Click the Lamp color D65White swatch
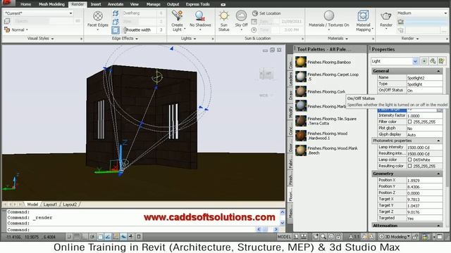The image size is (451, 253). tap(410, 160)
